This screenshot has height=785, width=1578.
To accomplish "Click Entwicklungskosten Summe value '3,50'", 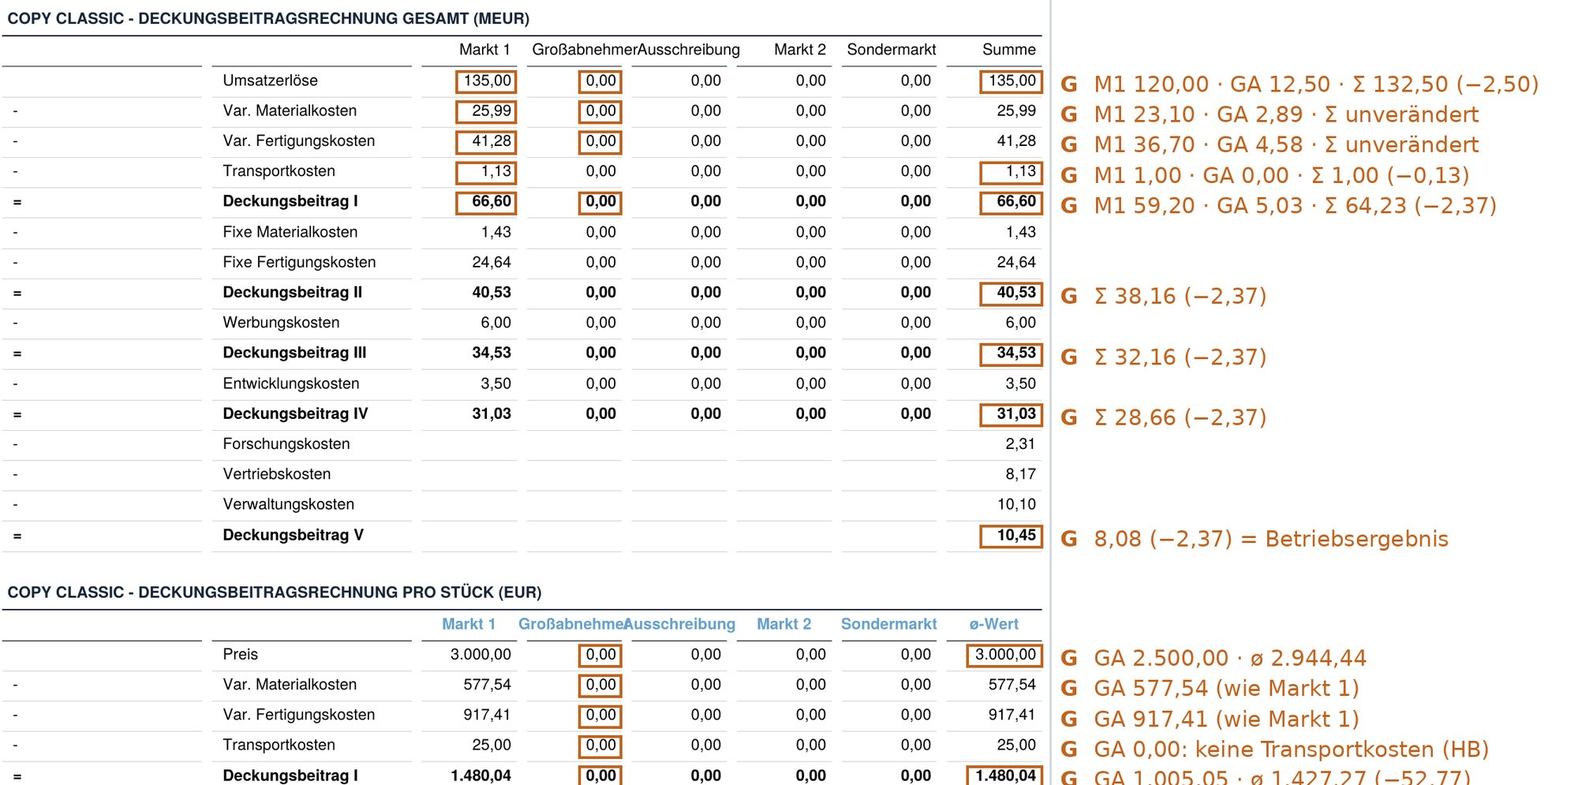I will [x=1020, y=383].
